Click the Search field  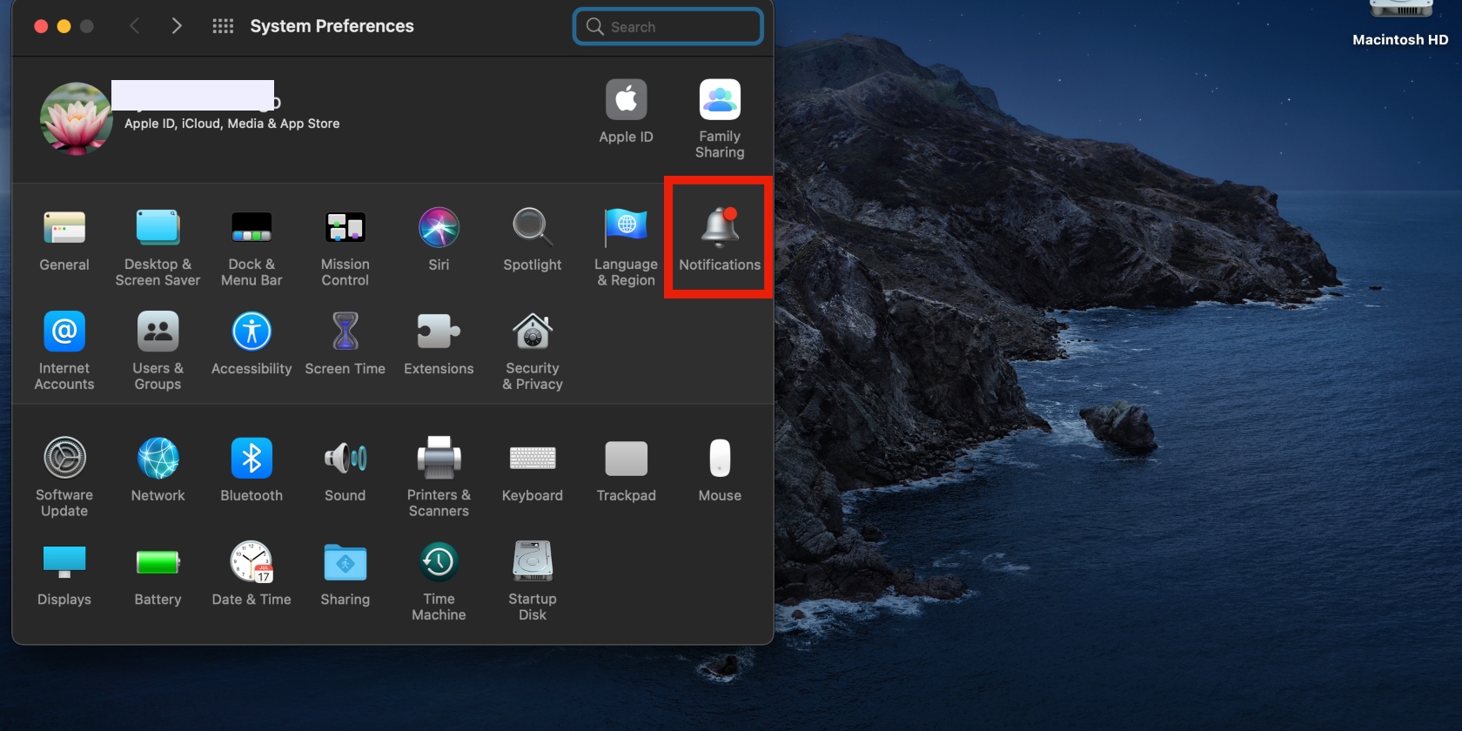(668, 26)
